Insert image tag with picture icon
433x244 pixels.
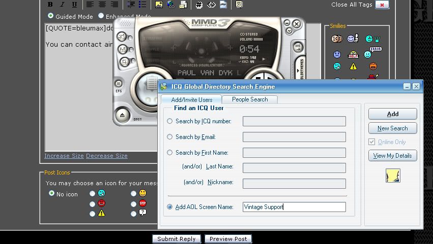pos(159,5)
